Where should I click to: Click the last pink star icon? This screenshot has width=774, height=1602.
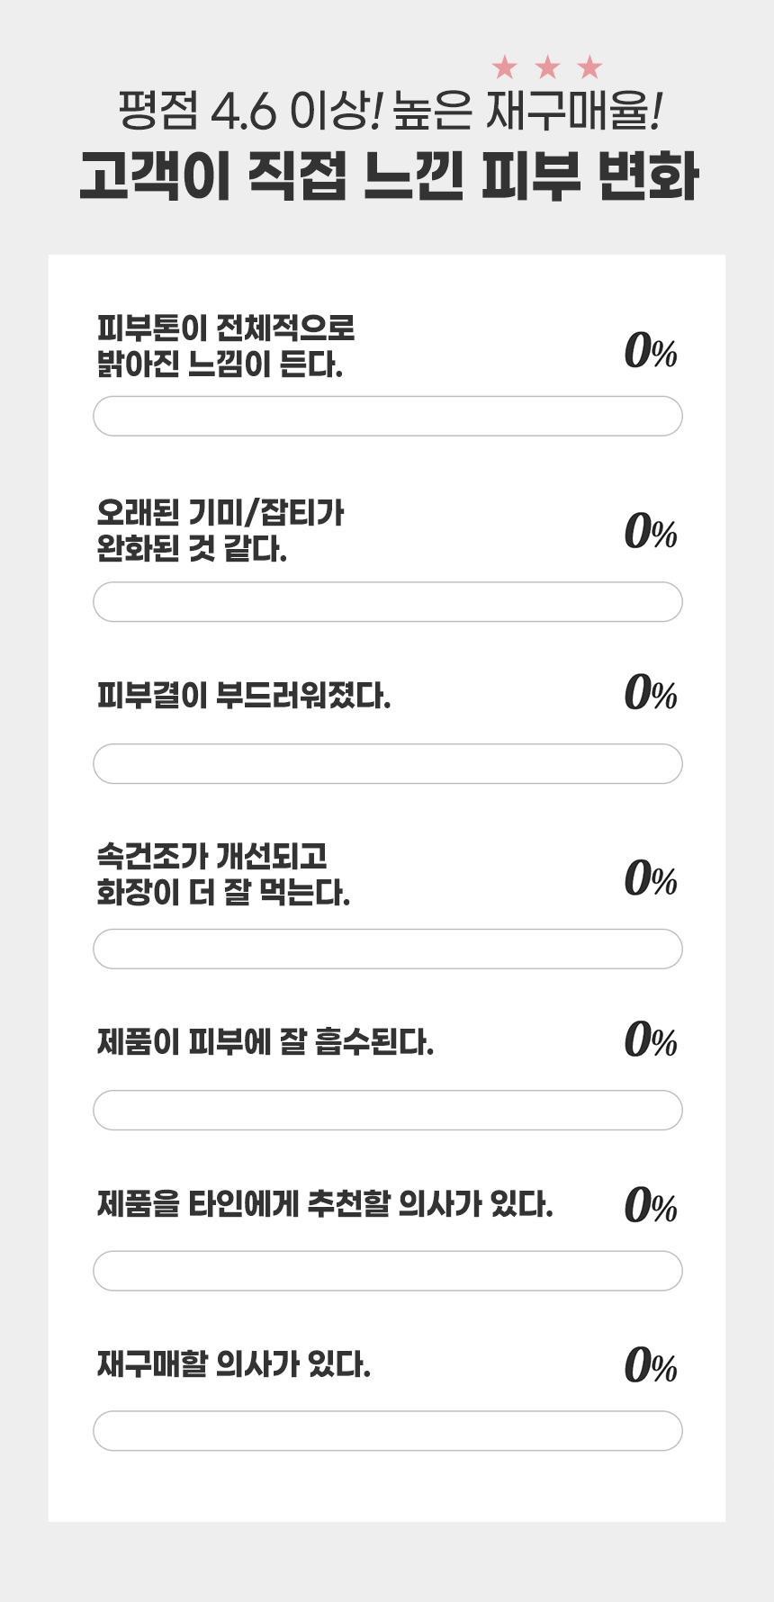[x=589, y=67]
